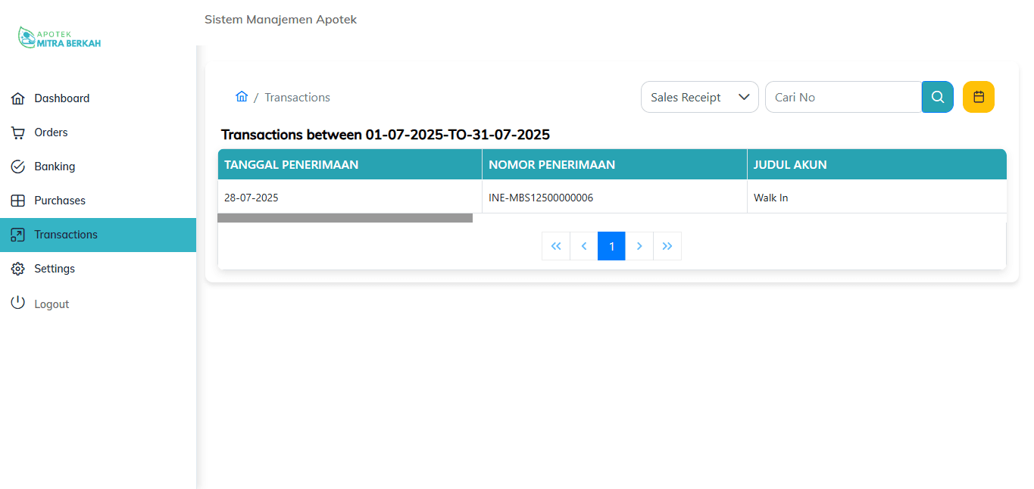The width and height of the screenshot is (1034, 489).
Task: Click the Cari No search field
Action: [842, 97]
